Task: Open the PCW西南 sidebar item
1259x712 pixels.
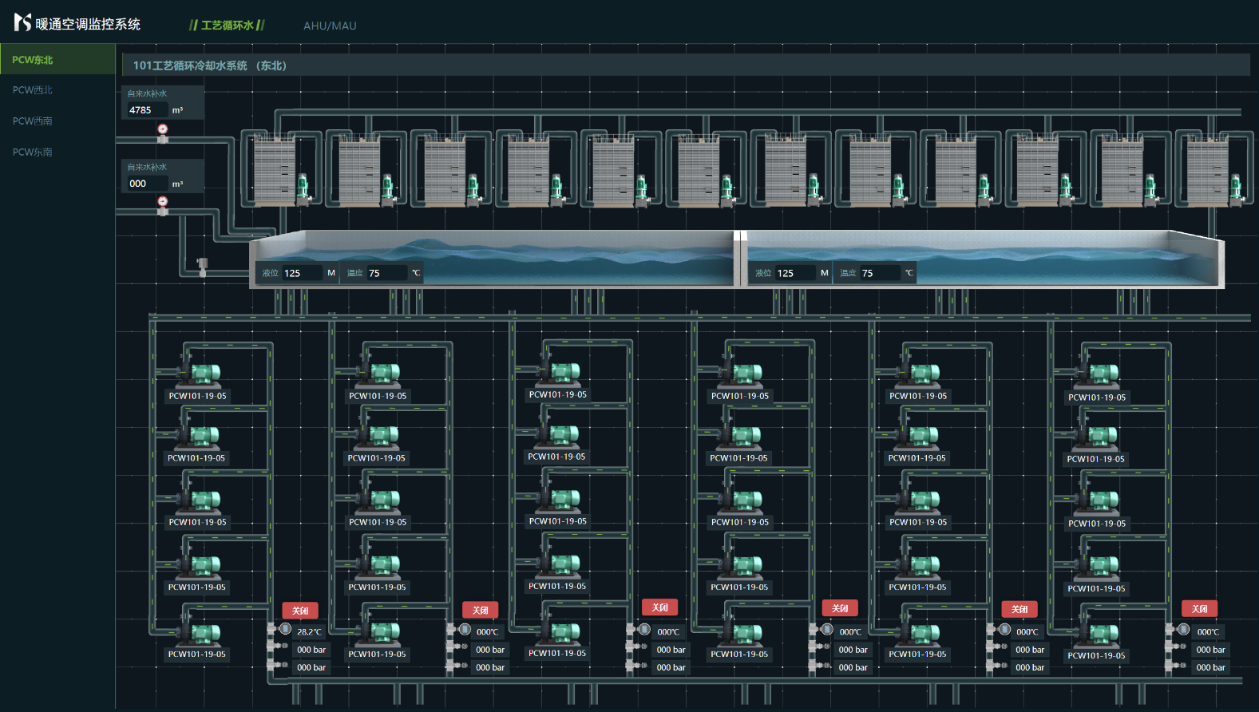Action: (33, 121)
